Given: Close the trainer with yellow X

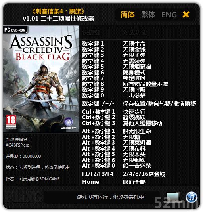Looking at the screenshot, I should tap(186, 15).
